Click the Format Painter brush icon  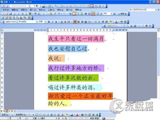pyautogui.click(x=55, y=14)
